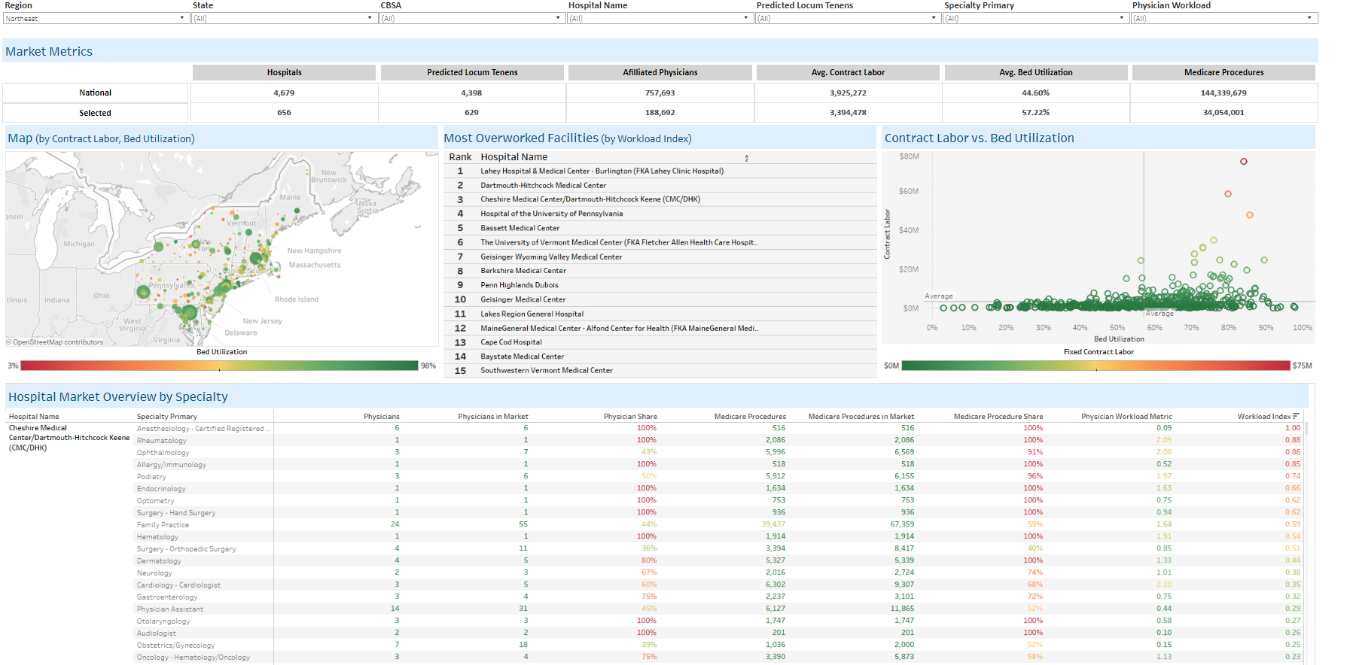Open the Specialty Primary filter dropdown
1350x665 pixels.
pos(1037,18)
